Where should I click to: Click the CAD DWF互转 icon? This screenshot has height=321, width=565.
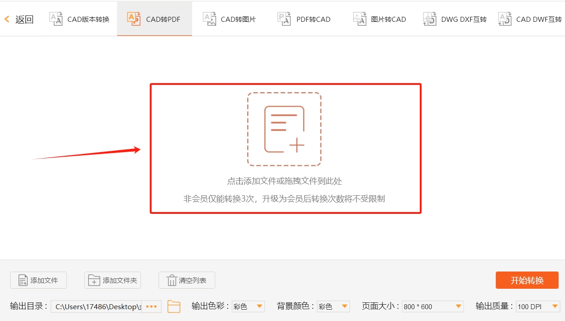504,19
